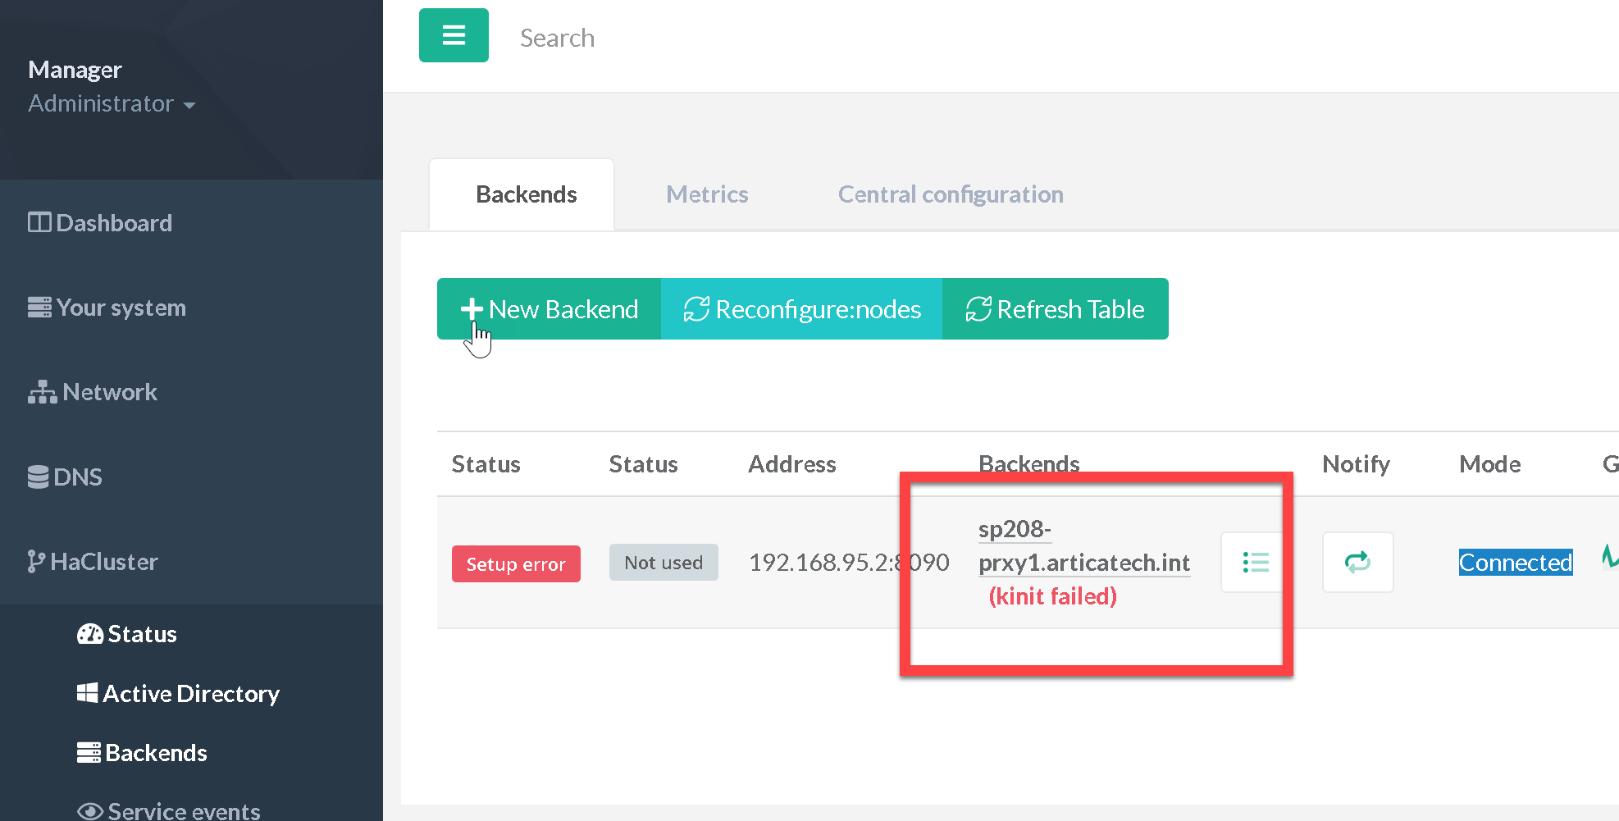Click the New Backend button
This screenshot has height=821, width=1619.
pos(550,309)
